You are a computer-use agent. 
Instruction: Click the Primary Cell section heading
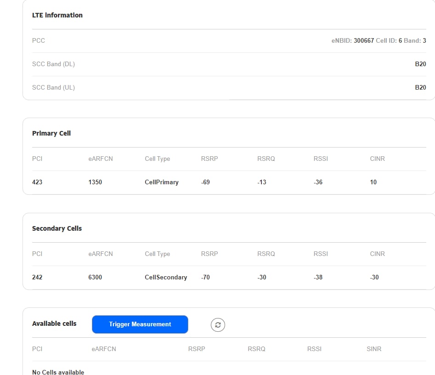pos(51,133)
